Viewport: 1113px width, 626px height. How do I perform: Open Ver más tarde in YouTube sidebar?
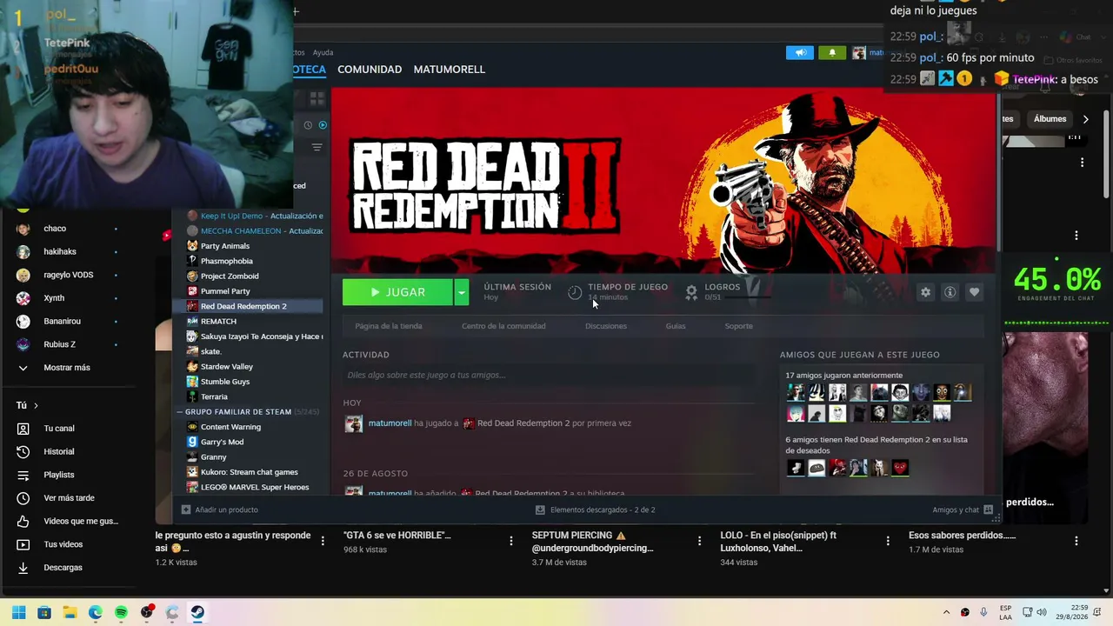point(69,498)
